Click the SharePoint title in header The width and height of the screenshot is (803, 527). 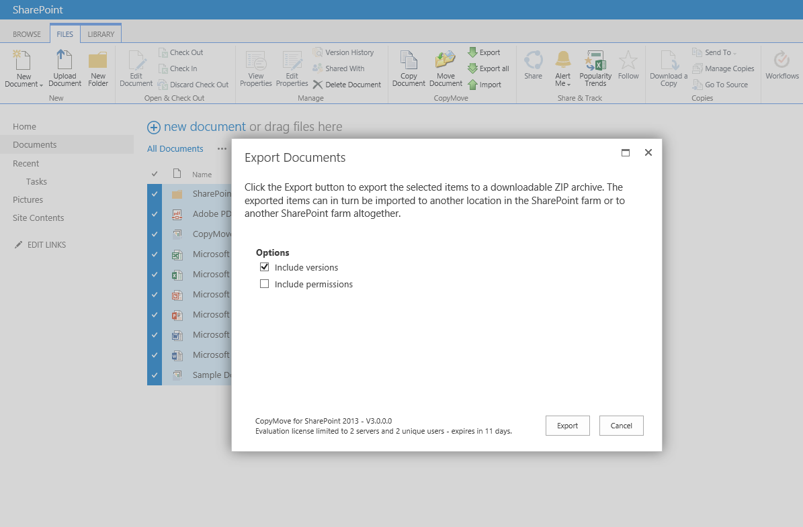pos(38,9)
